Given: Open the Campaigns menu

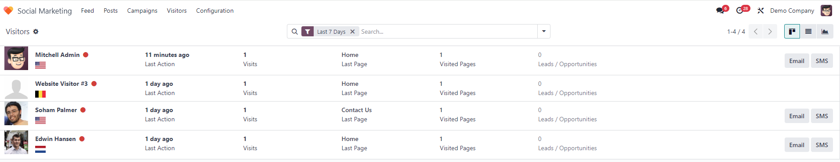Looking at the screenshot, I should (142, 11).
